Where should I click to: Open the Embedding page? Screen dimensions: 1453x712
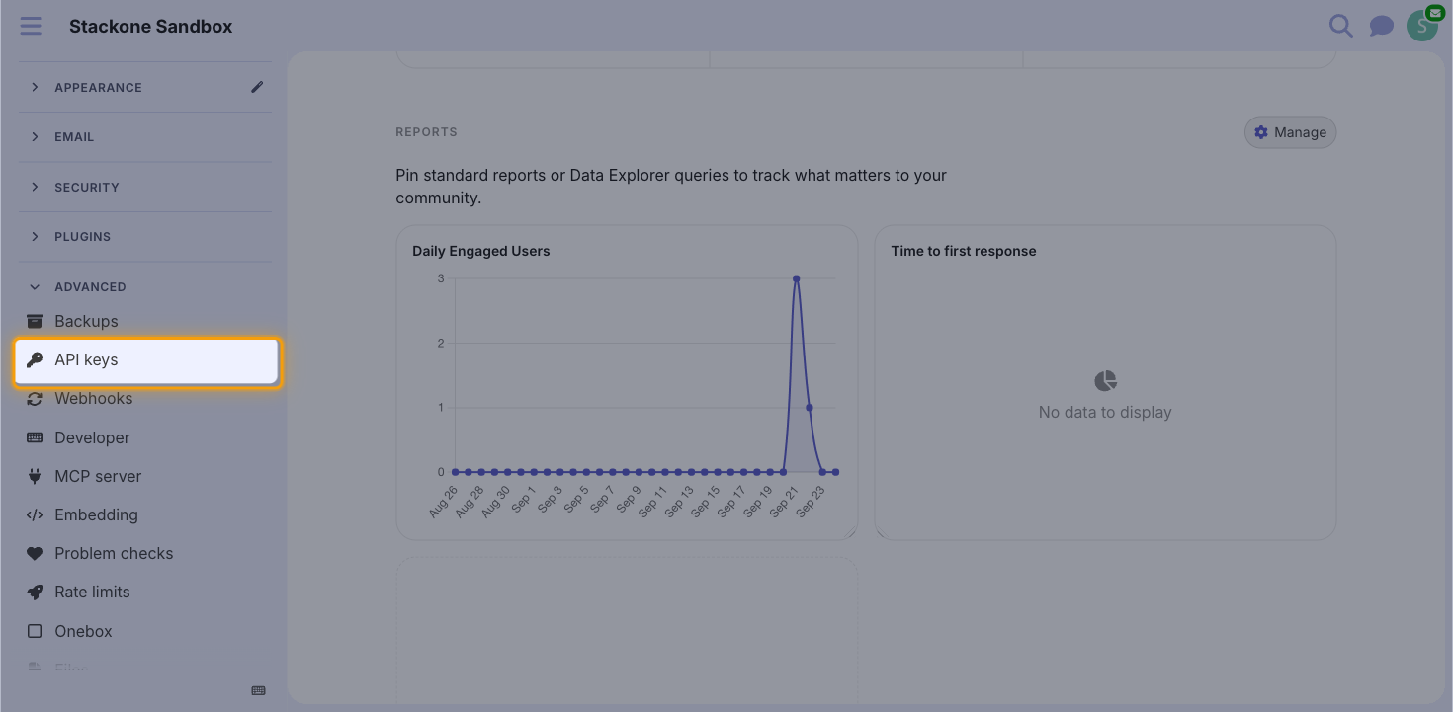[x=145, y=514]
